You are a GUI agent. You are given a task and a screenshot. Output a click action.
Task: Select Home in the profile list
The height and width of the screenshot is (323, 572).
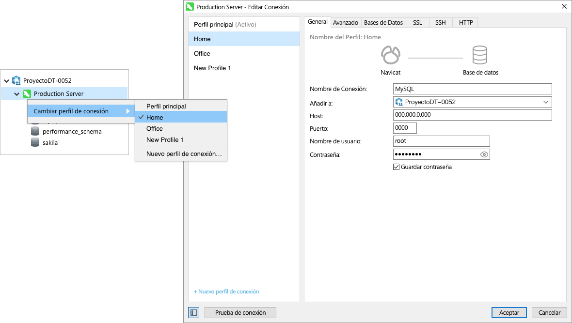(x=244, y=39)
